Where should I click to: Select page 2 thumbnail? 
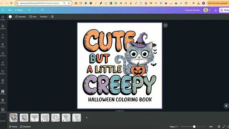[24, 118]
